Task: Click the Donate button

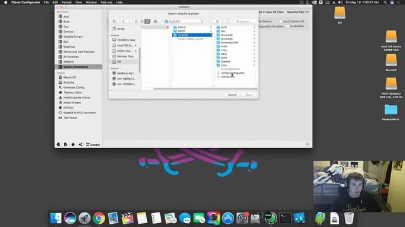Action: click(x=93, y=144)
